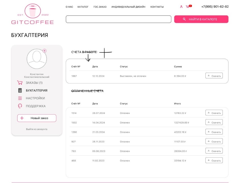Screen dimensions: 235x183
Task: Click the download icon in invoice 1502 row
Action: (x=209, y=122)
